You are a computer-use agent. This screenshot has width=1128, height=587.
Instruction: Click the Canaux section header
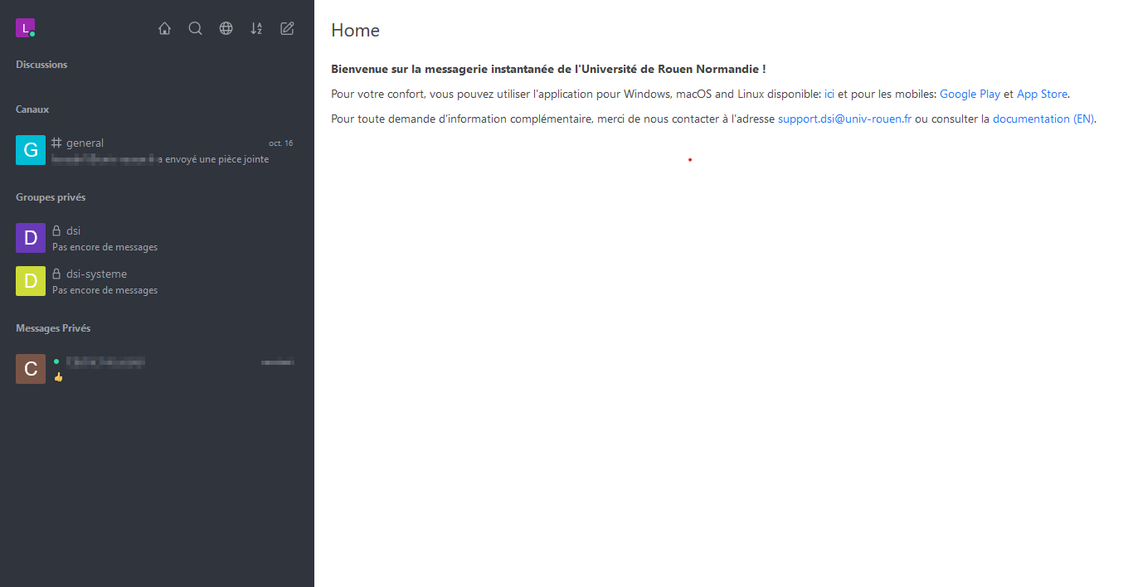(32, 109)
